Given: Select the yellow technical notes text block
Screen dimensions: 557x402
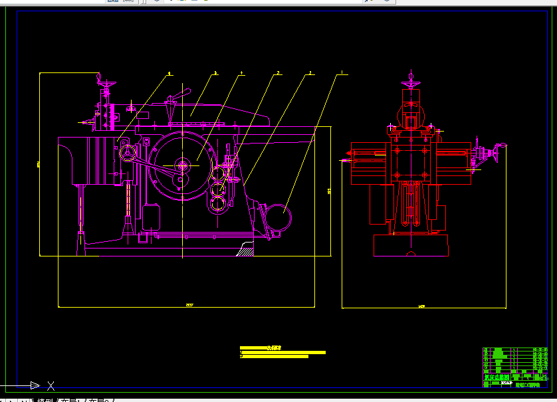Looking at the screenshot, I should 282,352.
